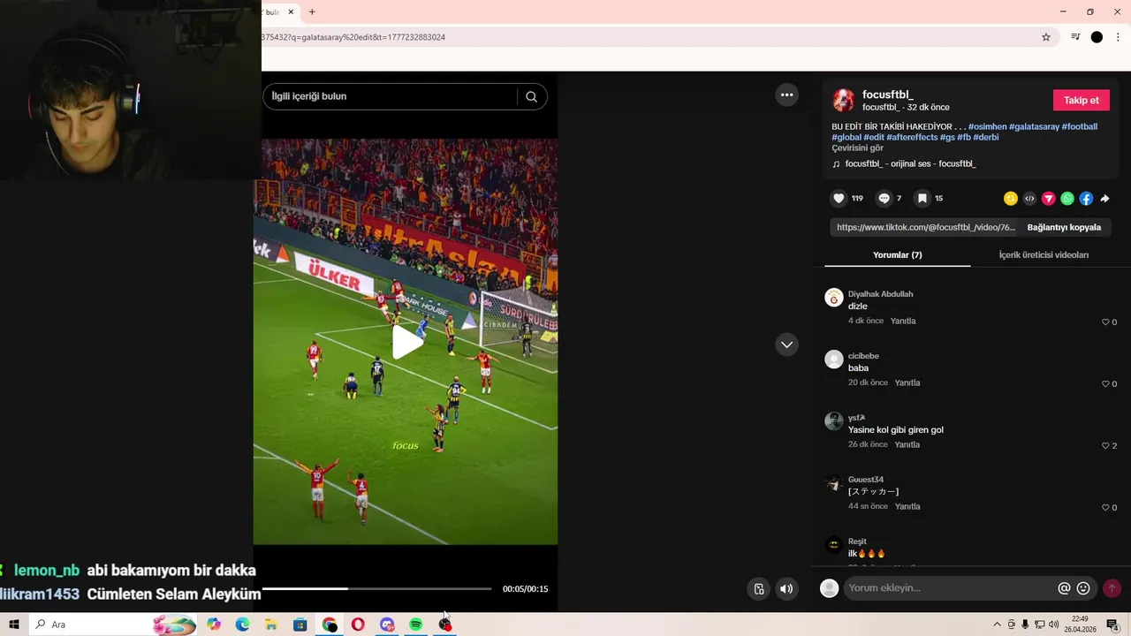Repost using the yellow repost icon
This screenshot has height=636, width=1131.
1011,199
